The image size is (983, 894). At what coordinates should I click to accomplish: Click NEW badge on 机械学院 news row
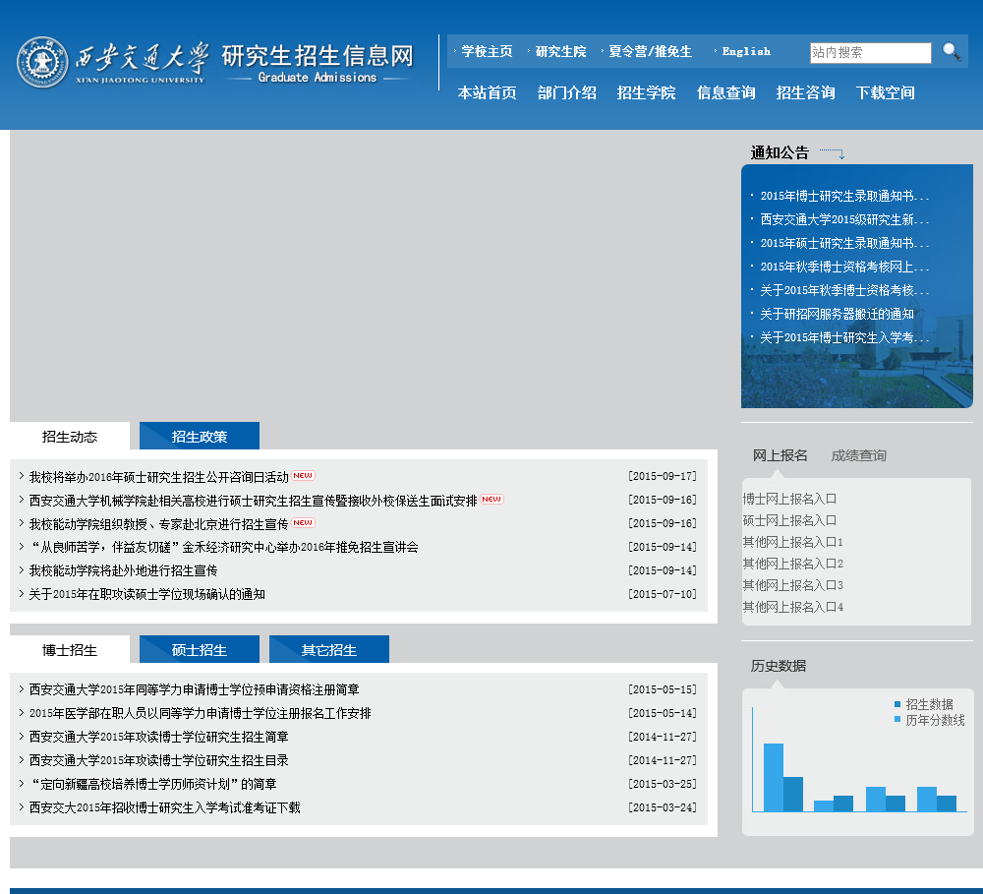(x=491, y=500)
